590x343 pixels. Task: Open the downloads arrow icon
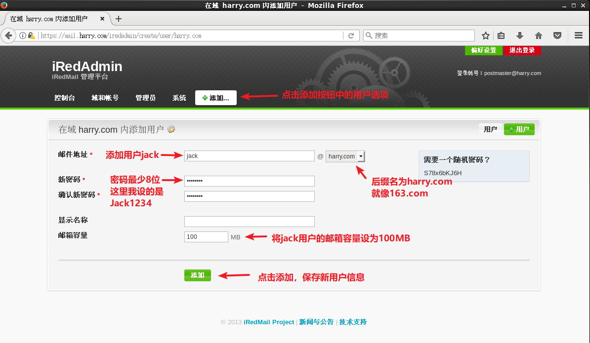click(x=520, y=36)
